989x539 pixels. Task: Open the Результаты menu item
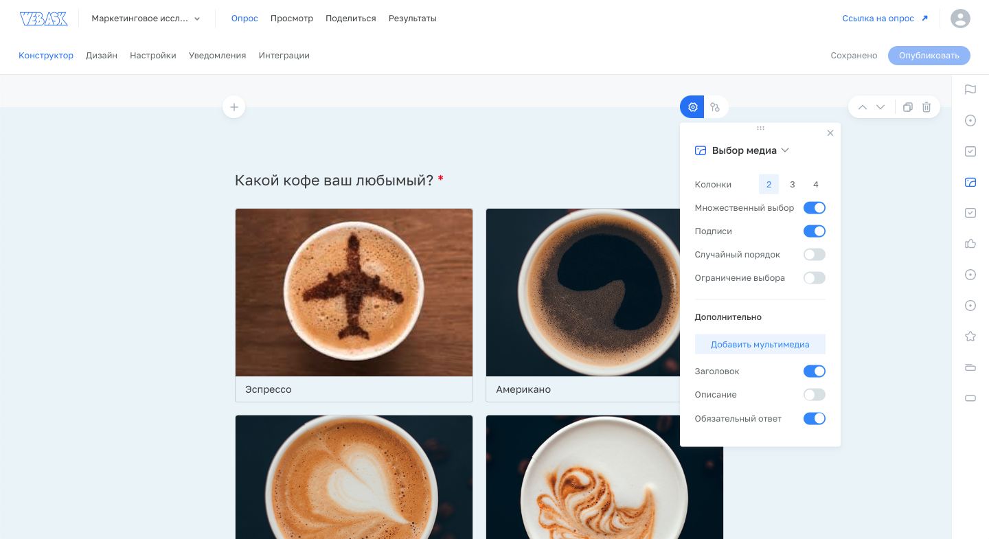coord(412,19)
